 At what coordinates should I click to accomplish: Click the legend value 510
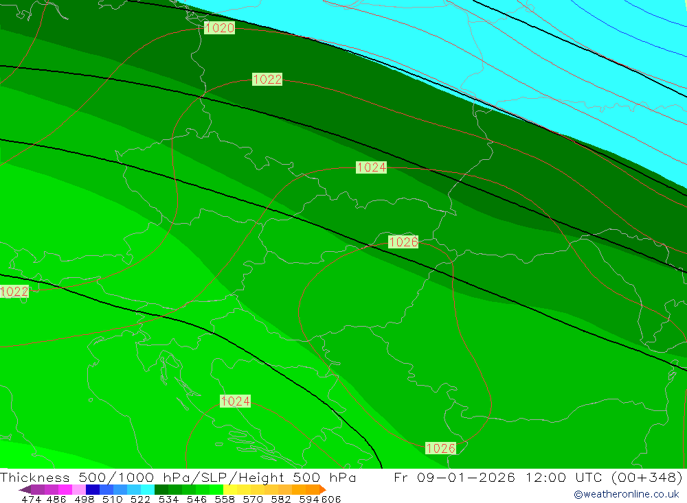click(112, 499)
